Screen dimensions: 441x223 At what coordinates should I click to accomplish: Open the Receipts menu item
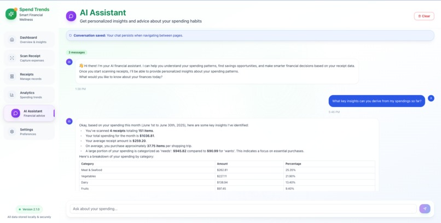pyautogui.click(x=29, y=77)
